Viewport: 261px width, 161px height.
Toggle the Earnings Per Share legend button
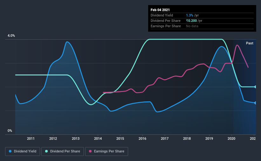(106, 151)
